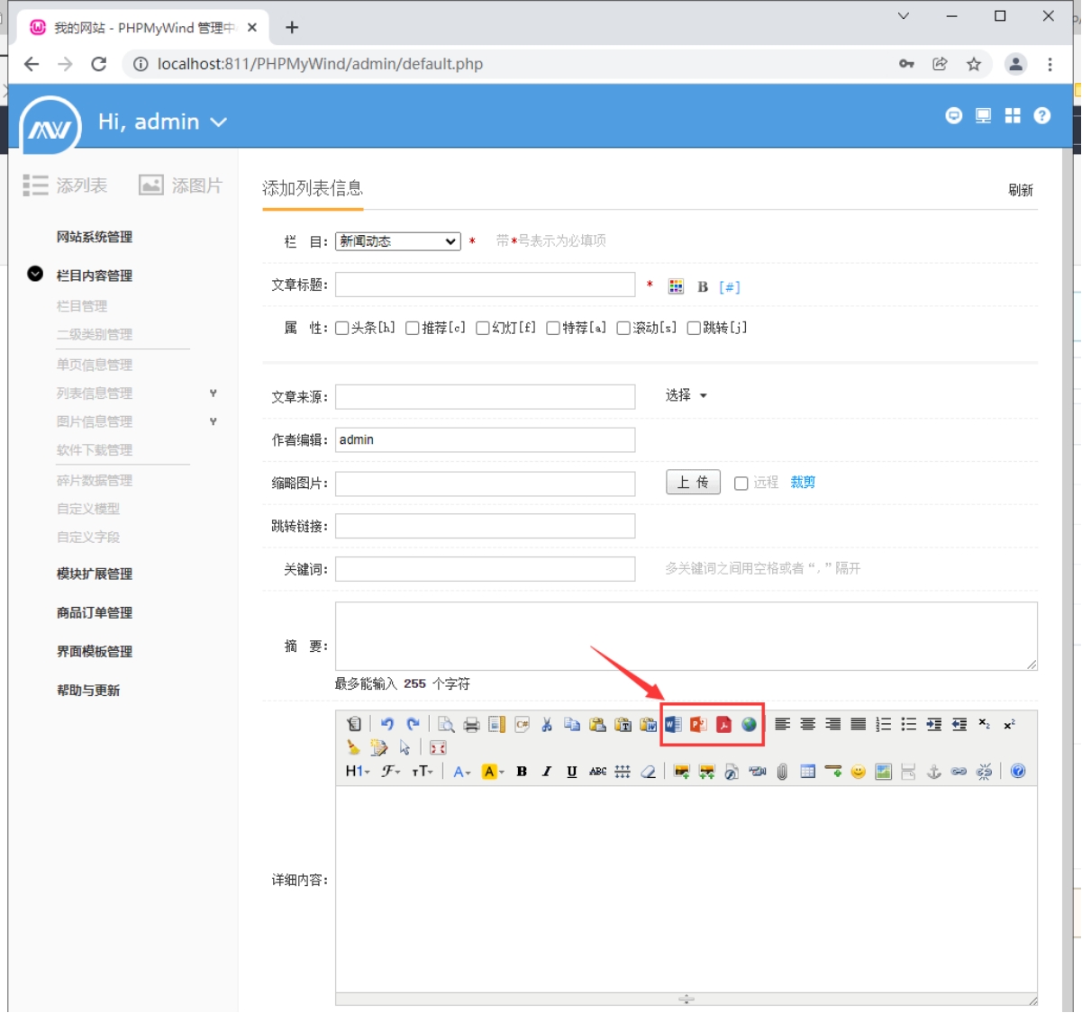The height and width of the screenshot is (1013, 1082).
Task: Click into the 文章标题 input field
Action: pos(485,285)
